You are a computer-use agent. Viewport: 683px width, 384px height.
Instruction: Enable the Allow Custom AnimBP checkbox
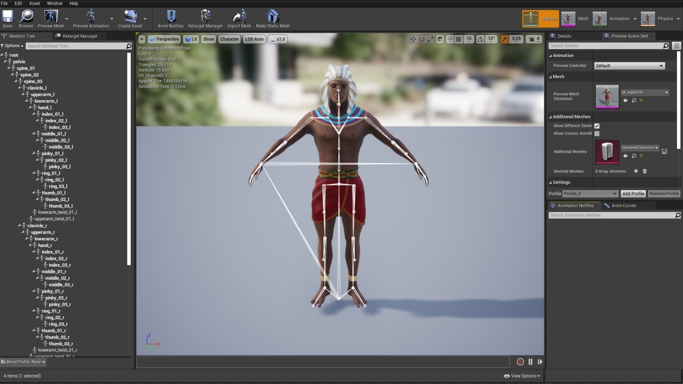click(597, 134)
